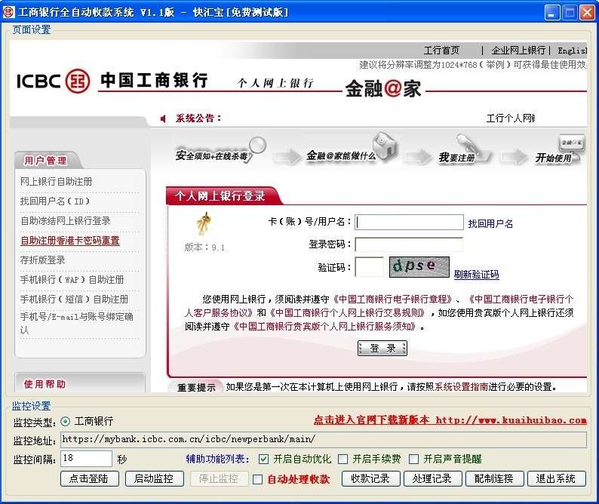Click the 找回用户名 link beside username field
The width and height of the screenshot is (599, 504).
coord(490,223)
